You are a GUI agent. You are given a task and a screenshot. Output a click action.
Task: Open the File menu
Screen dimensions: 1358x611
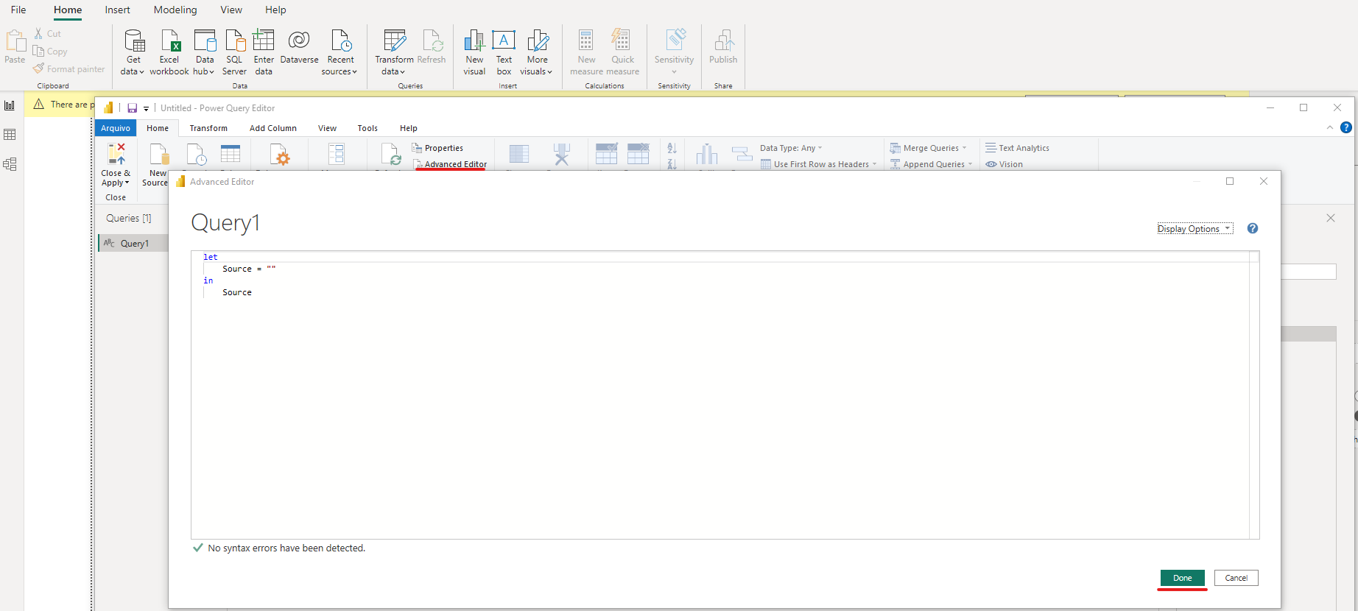click(x=18, y=10)
